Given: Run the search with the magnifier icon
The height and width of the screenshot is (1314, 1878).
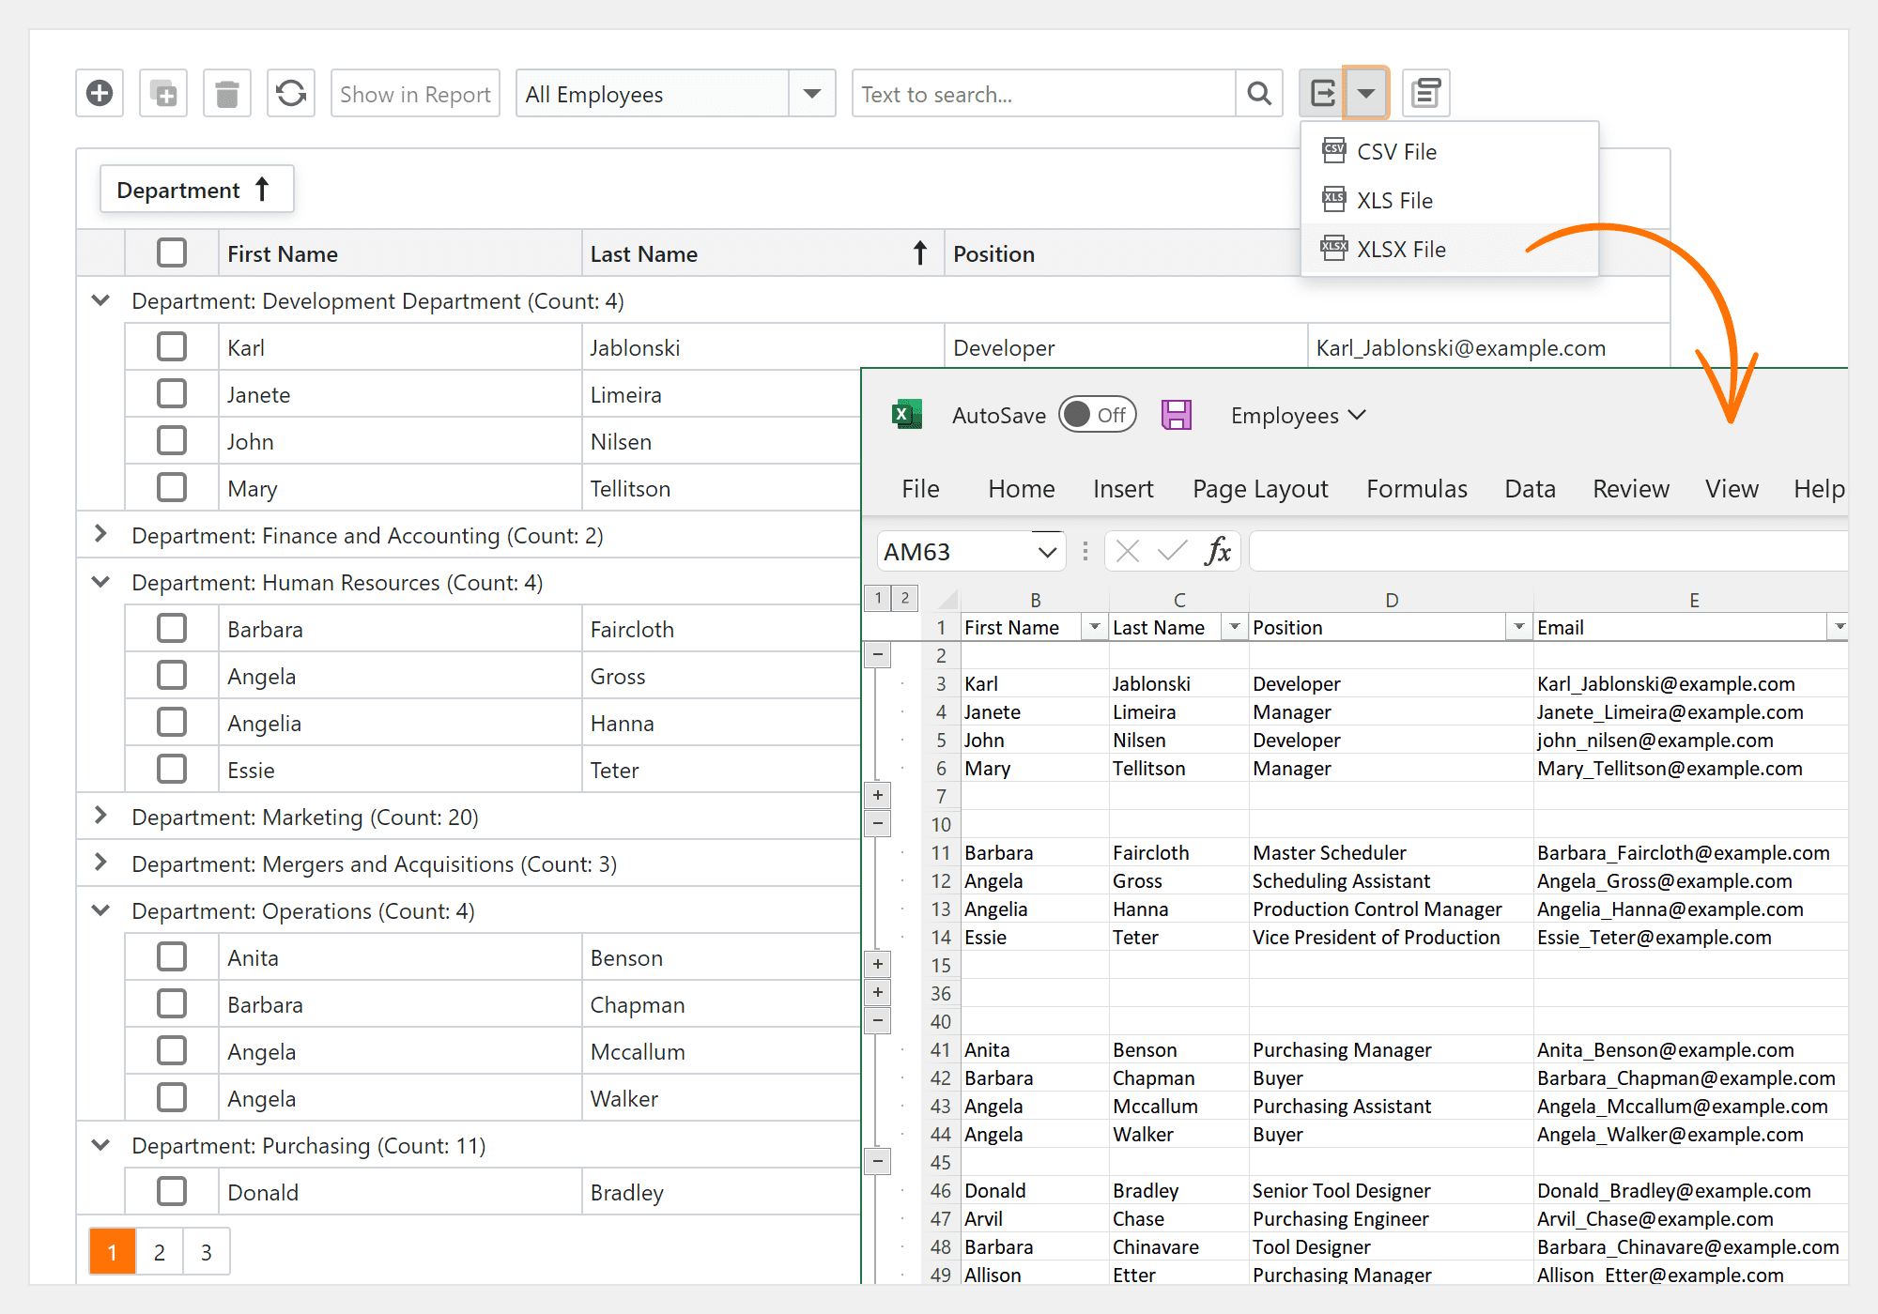Looking at the screenshot, I should pyautogui.click(x=1259, y=93).
